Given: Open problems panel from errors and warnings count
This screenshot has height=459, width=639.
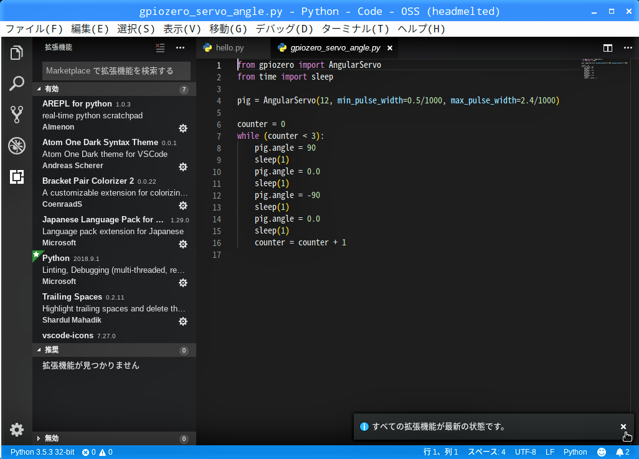Looking at the screenshot, I should (x=97, y=452).
